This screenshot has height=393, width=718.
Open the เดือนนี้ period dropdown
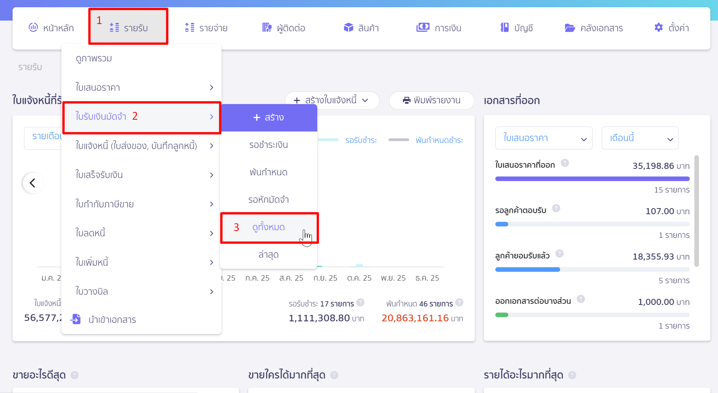pos(639,138)
